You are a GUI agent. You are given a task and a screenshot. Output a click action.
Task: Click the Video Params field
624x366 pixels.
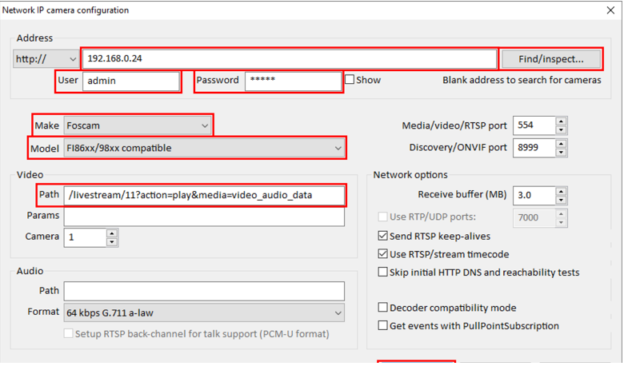coord(204,217)
